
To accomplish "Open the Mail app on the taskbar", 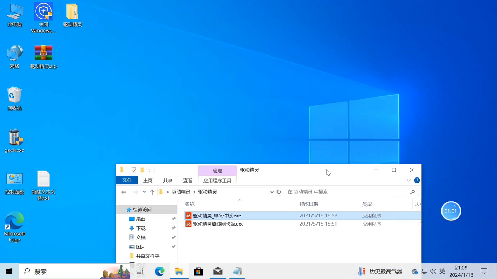I will 218,271.
